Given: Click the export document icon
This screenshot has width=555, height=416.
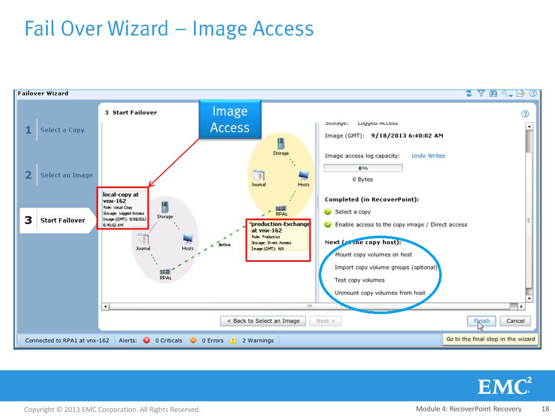Looking at the screenshot, I should tap(521, 93).
